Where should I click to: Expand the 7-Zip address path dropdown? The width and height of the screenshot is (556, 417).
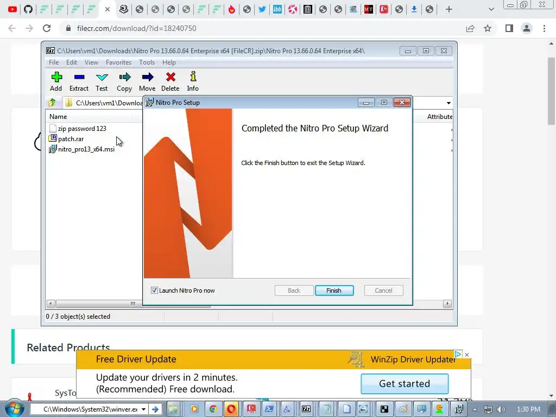[448, 103]
